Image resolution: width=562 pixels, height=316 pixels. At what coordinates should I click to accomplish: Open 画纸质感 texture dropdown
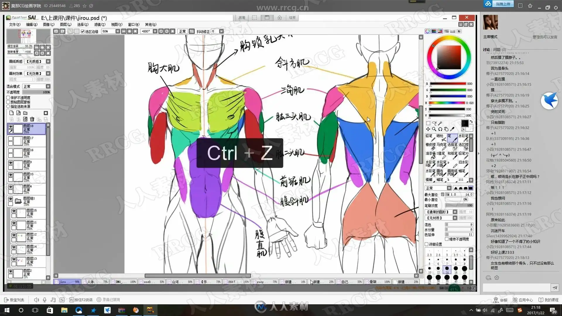pyautogui.click(x=48, y=61)
